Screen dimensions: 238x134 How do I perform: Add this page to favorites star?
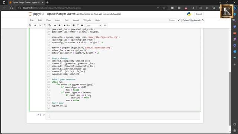pyautogui.click(x=164, y=8)
